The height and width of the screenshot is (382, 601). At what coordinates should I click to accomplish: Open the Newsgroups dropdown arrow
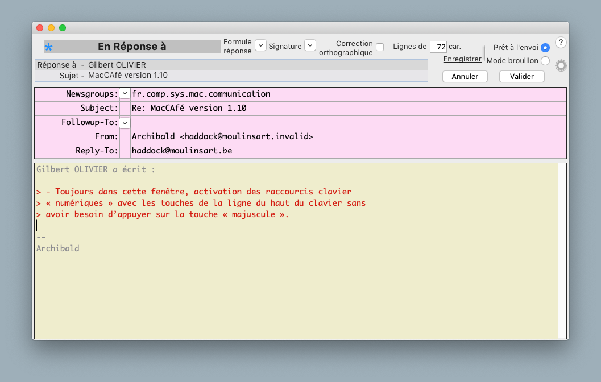click(125, 94)
